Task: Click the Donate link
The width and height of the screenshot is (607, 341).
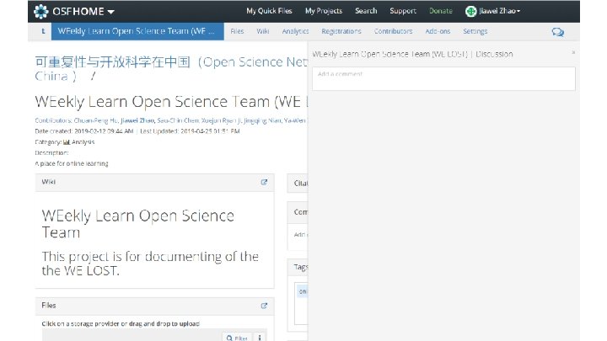Action: click(x=441, y=11)
